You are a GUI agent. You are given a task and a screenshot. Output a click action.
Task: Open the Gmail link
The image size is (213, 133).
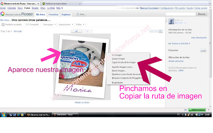coord(3,8)
